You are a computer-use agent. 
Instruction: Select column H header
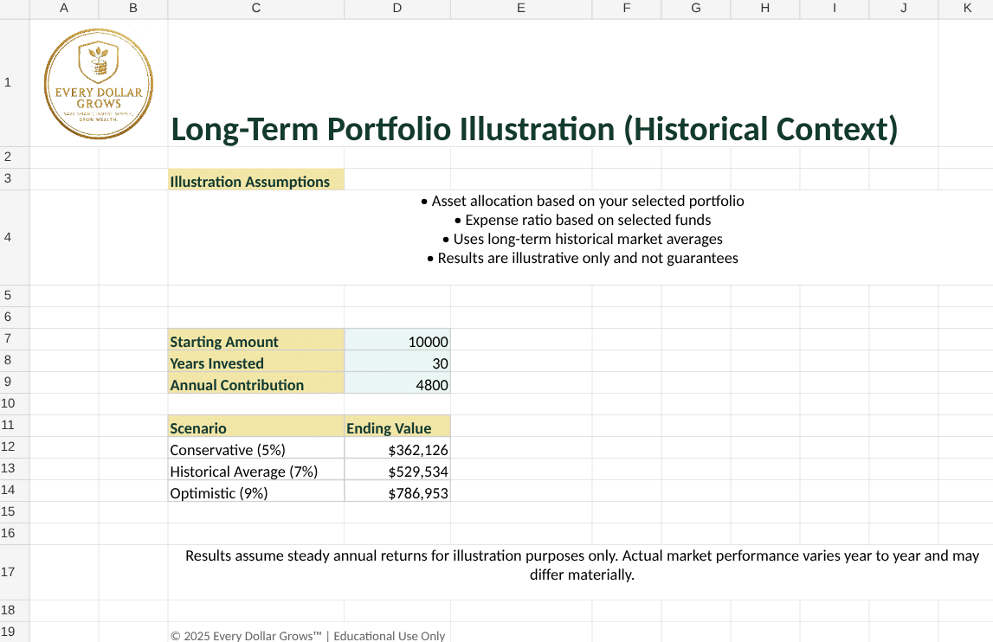point(765,9)
